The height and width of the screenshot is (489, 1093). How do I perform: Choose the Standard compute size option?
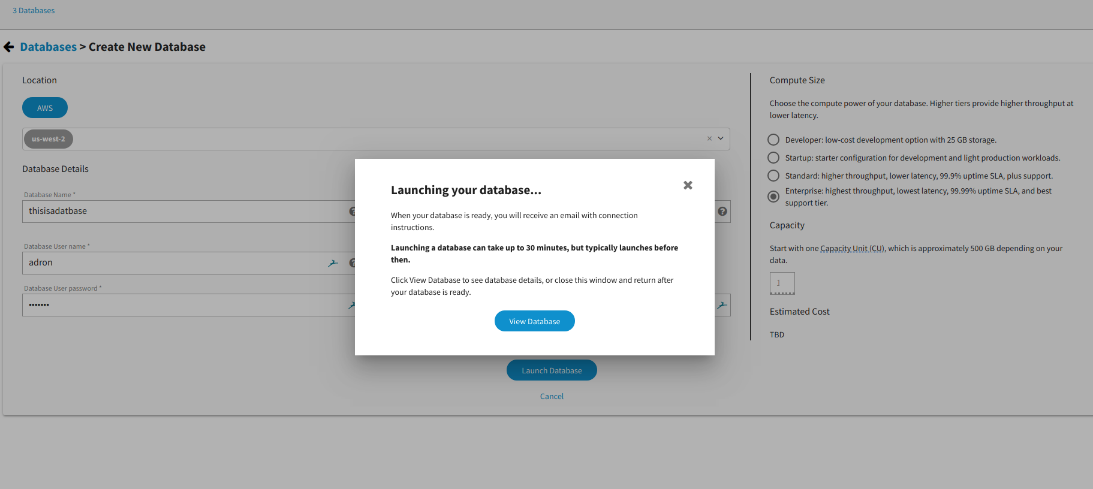coord(773,176)
